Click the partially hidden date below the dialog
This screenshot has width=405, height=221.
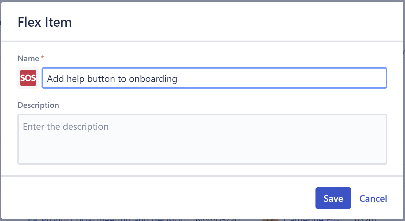pos(217,219)
